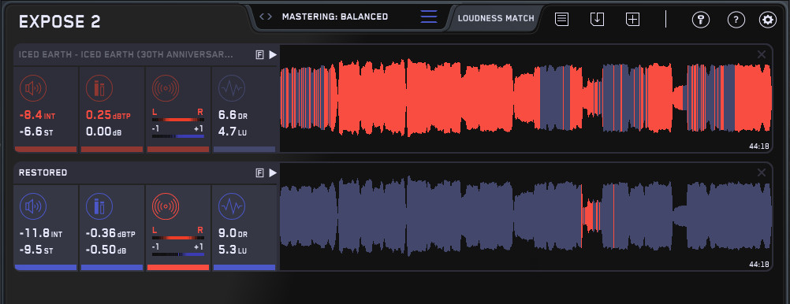
Task: Click the export/download icon in toolbar
Action: pyautogui.click(x=597, y=20)
